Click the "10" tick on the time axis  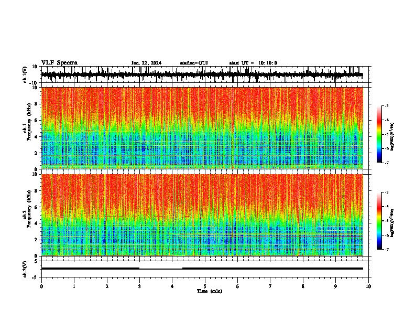point(368,286)
